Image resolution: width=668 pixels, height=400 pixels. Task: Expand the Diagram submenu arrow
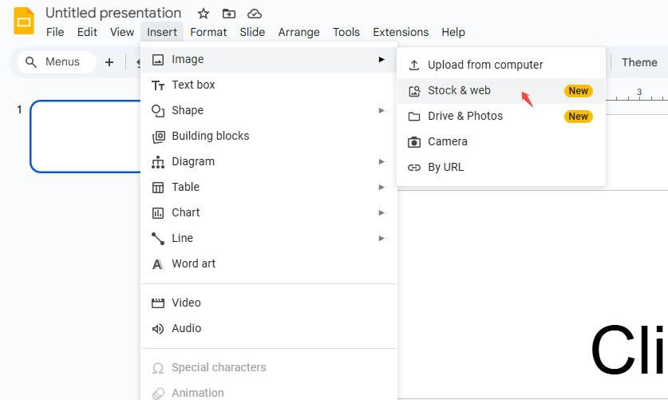click(x=381, y=162)
